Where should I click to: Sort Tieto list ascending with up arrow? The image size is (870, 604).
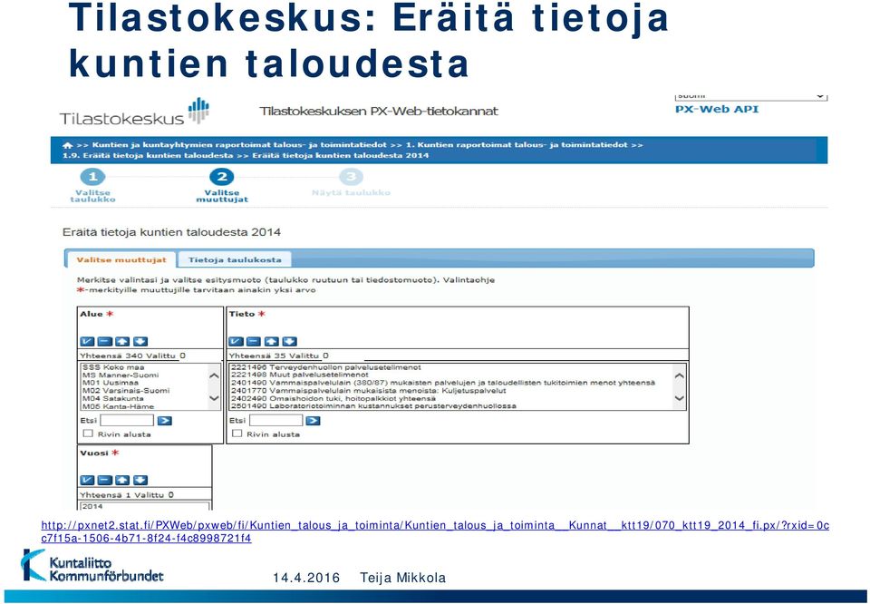271,341
